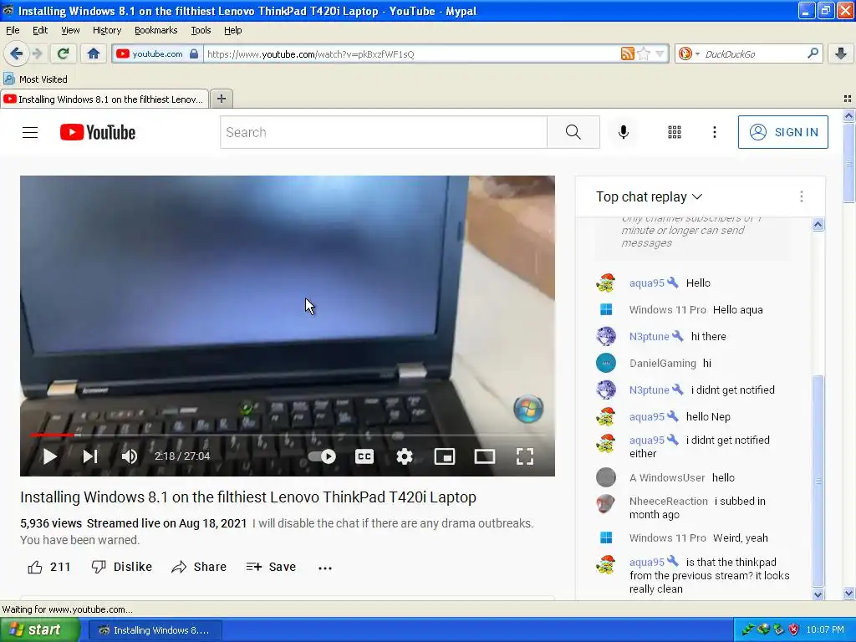Open the YouTube hamburger guide menu
The width and height of the screenshot is (856, 642).
click(x=30, y=132)
